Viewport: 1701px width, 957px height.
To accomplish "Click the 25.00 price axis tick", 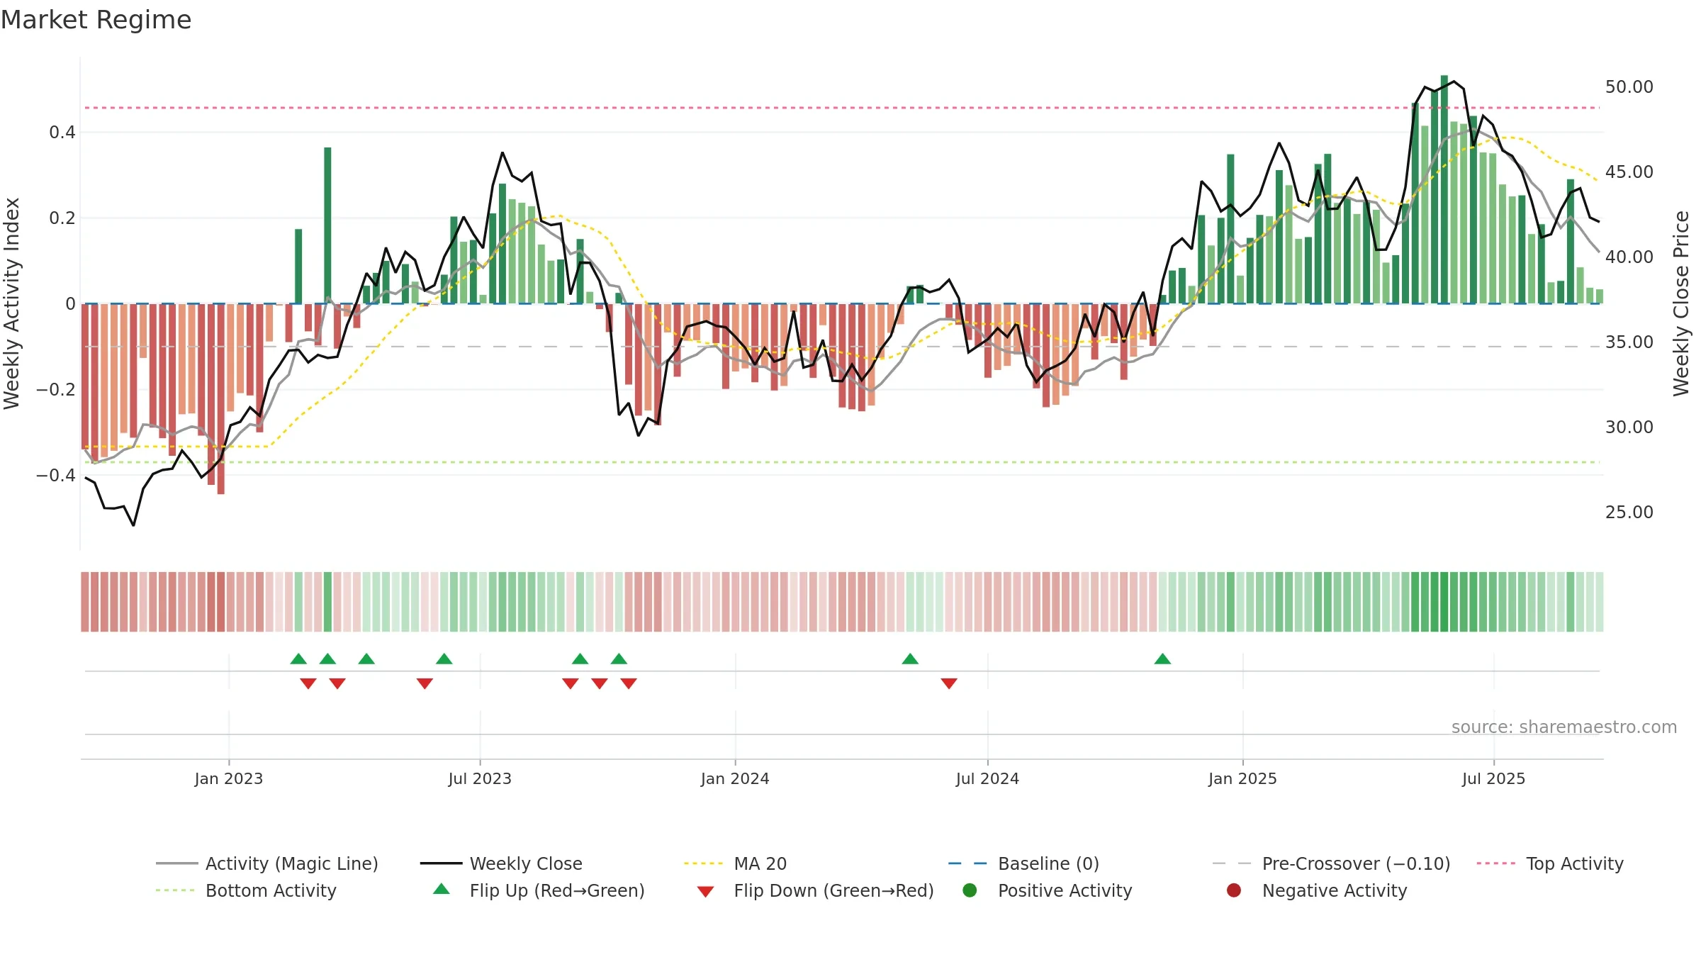I will pos(1629,512).
